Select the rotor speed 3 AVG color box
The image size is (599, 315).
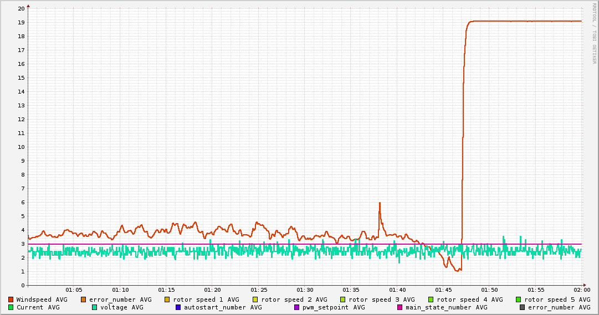tap(343, 299)
